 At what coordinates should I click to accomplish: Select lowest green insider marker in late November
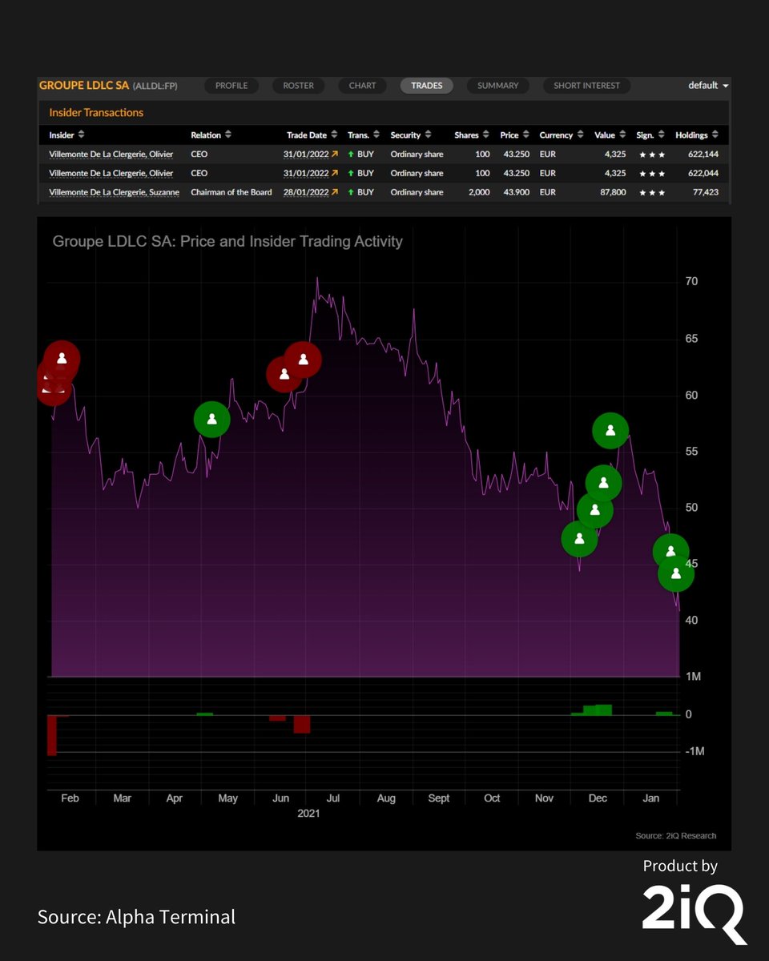click(x=579, y=539)
